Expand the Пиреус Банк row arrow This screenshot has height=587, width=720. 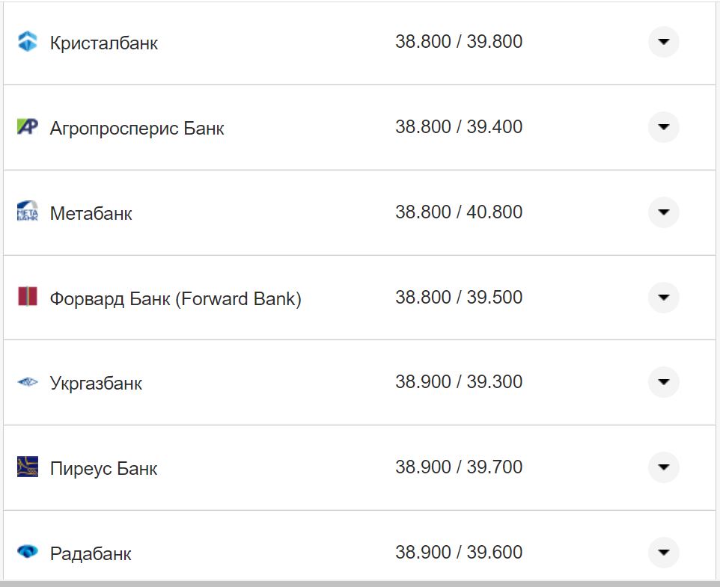click(663, 467)
